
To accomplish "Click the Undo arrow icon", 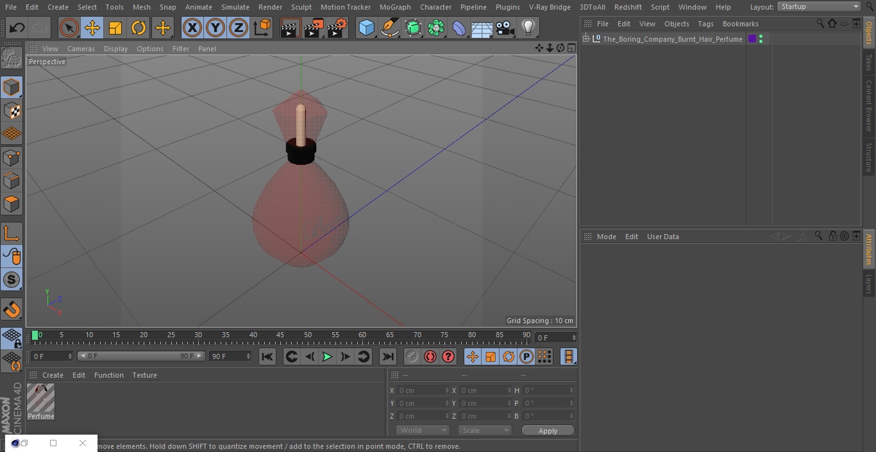I will [x=17, y=28].
